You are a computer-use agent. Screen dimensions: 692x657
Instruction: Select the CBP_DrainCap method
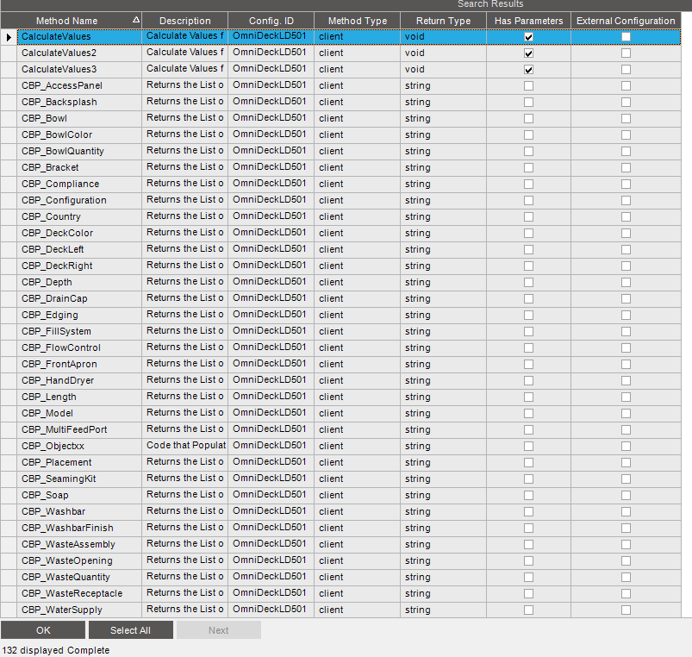[x=54, y=298]
